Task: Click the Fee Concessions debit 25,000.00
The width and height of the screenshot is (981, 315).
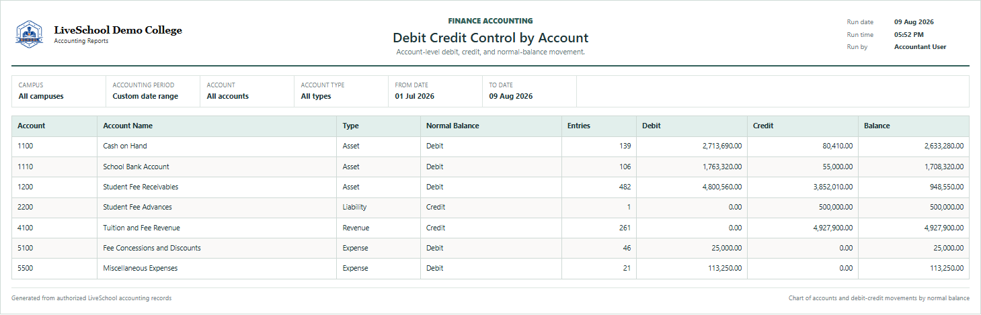Action: coord(725,248)
